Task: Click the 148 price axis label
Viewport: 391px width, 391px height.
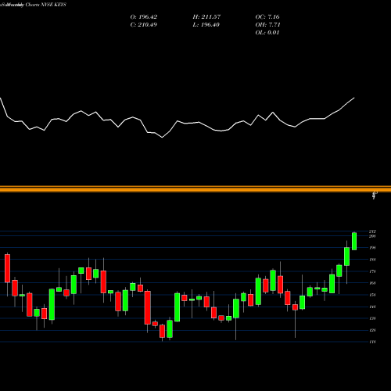Action: 372,307
